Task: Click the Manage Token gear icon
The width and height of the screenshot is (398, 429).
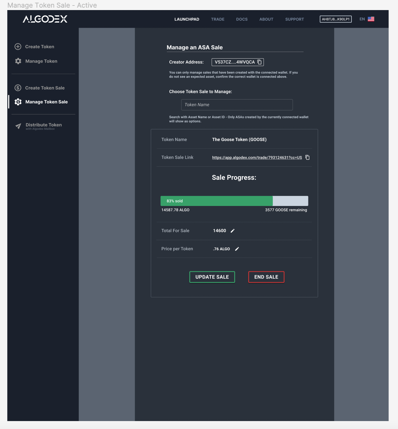Action: 18,61
